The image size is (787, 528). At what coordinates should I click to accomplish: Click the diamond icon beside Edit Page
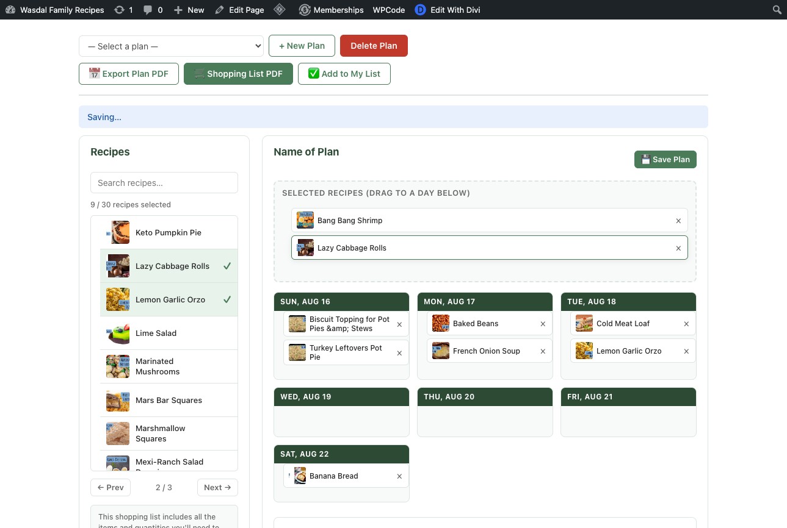pos(279,10)
